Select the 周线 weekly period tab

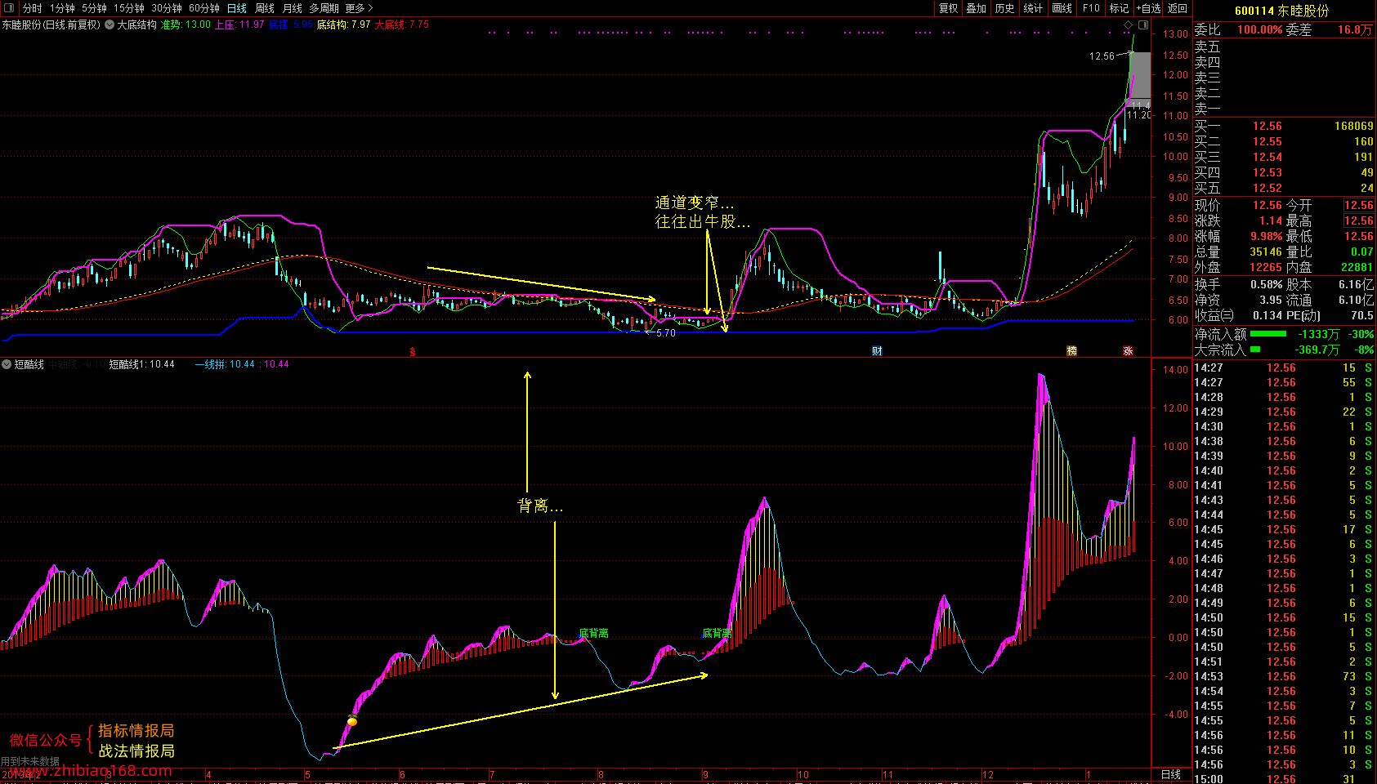pos(265,8)
